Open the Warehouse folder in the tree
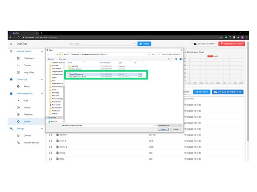257x192 pixels. click(x=56, y=111)
